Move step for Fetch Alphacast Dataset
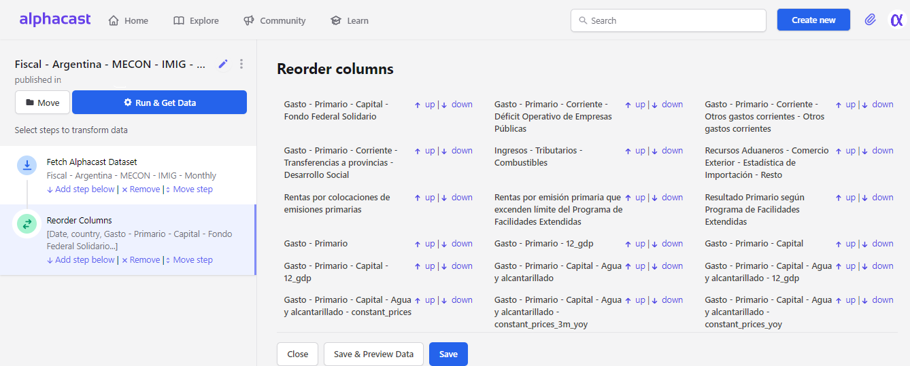This screenshot has height=366, width=910. (x=189, y=189)
